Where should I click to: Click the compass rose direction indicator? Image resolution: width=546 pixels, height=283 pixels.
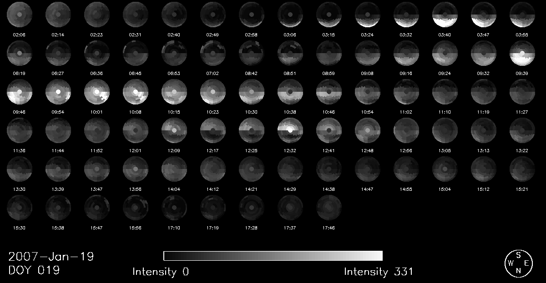pos(518,263)
